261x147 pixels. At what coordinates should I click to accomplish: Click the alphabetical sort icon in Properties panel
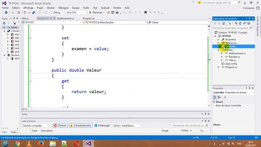tap(219, 97)
